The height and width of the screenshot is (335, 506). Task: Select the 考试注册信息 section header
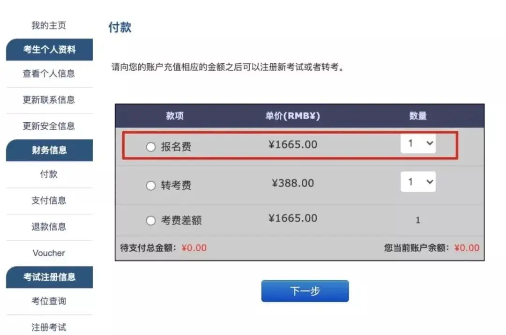coord(49,277)
